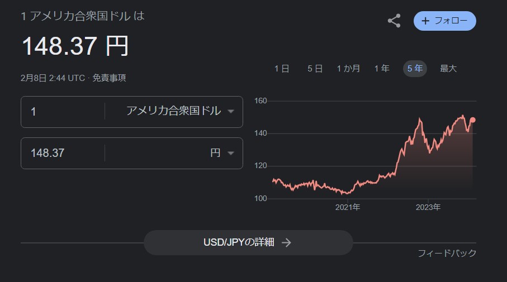Click the red endpoint dot on chart
Image resolution: width=507 pixels, height=282 pixels.
coord(472,120)
